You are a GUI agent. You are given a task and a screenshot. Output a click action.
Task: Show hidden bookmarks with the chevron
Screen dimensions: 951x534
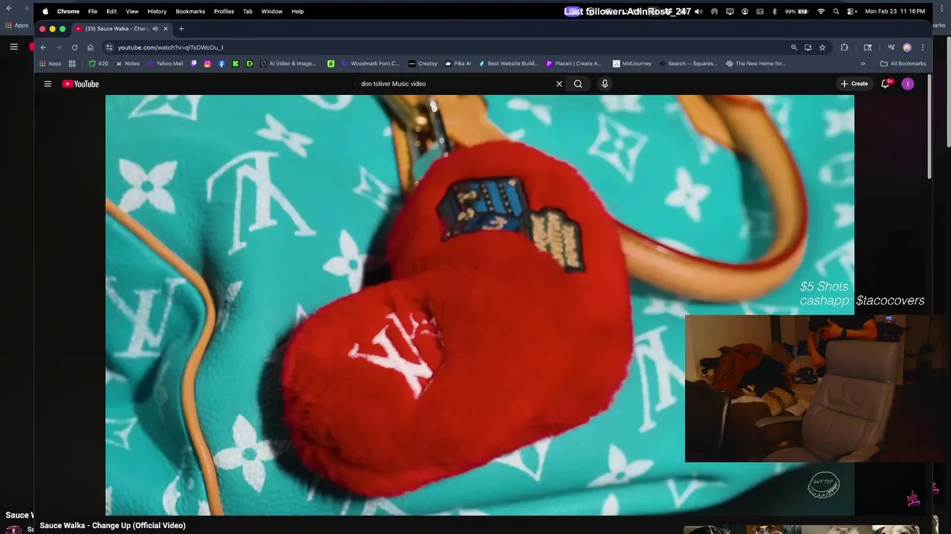(863, 64)
